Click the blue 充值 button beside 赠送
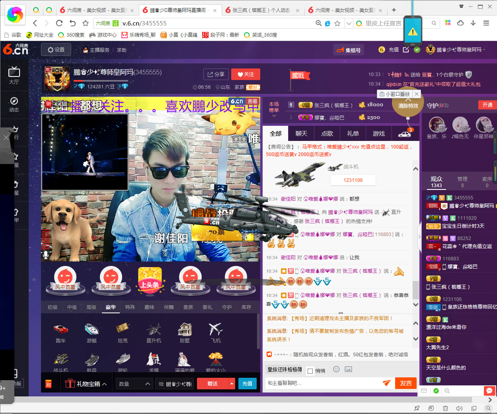The image size is (497, 414). click(x=247, y=384)
